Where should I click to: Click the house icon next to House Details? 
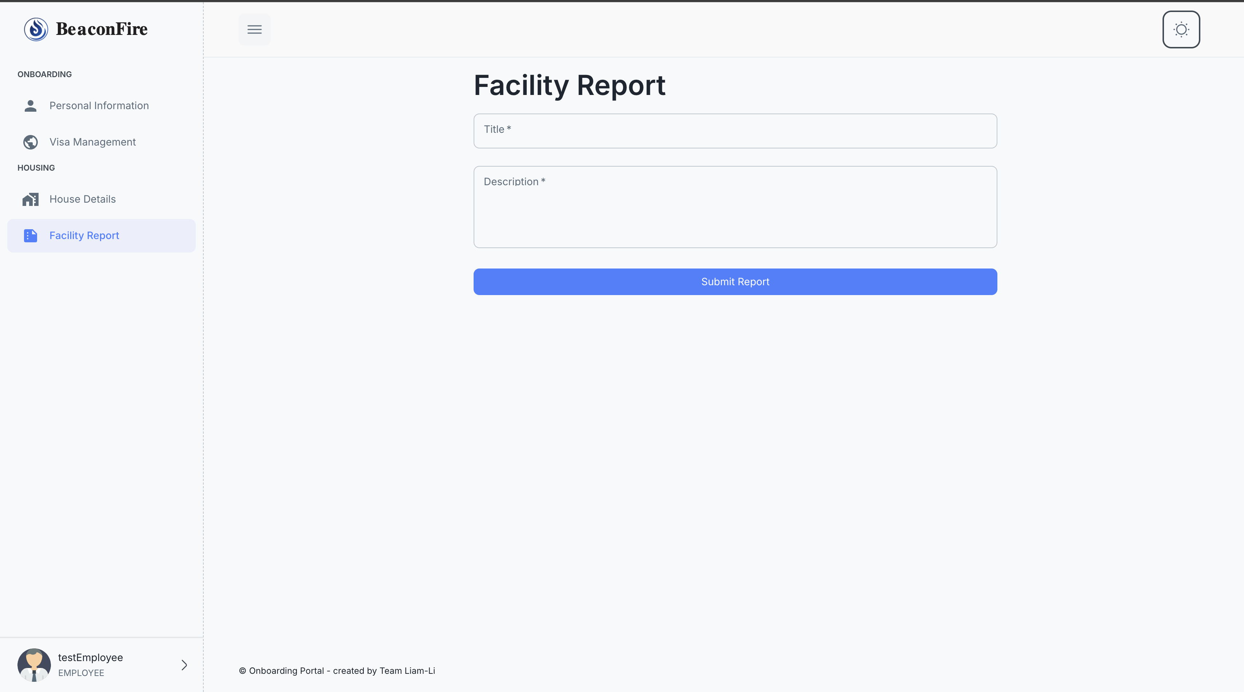pyautogui.click(x=31, y=199)
